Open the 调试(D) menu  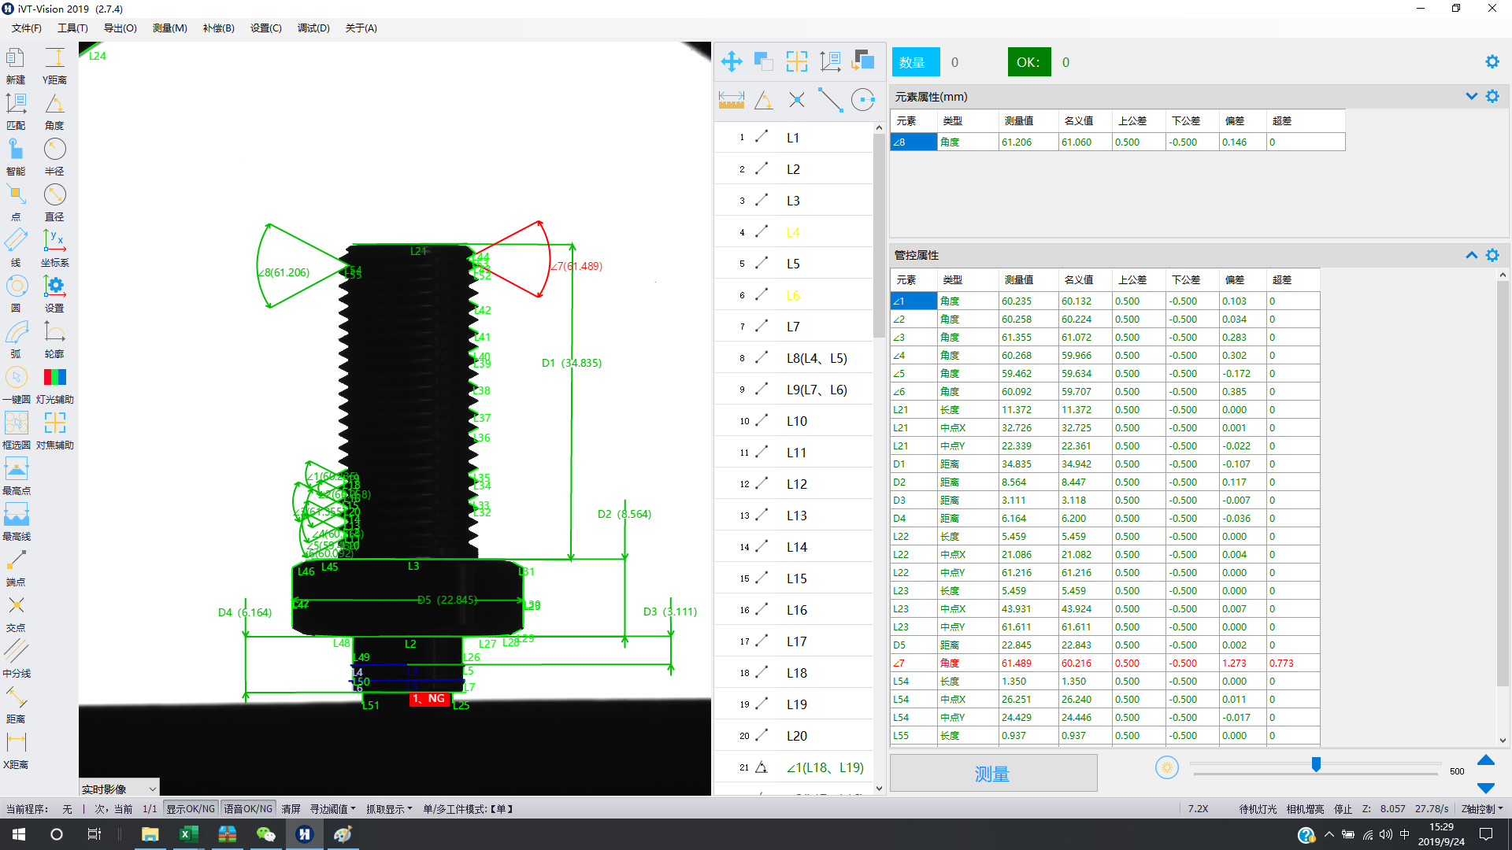pyautogui.click(x=313, y=28)
